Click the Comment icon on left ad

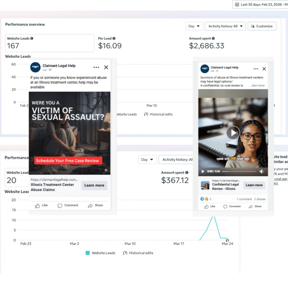[60, 206]
